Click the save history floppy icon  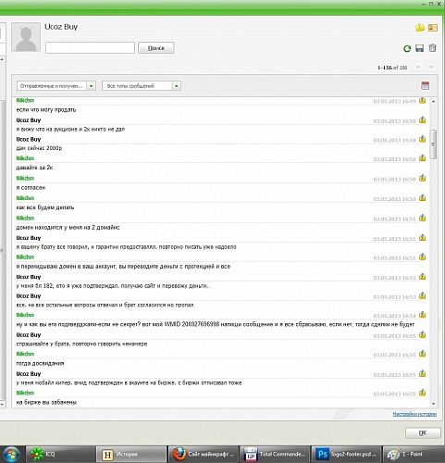pyautogui.click(x=419, y=48)
